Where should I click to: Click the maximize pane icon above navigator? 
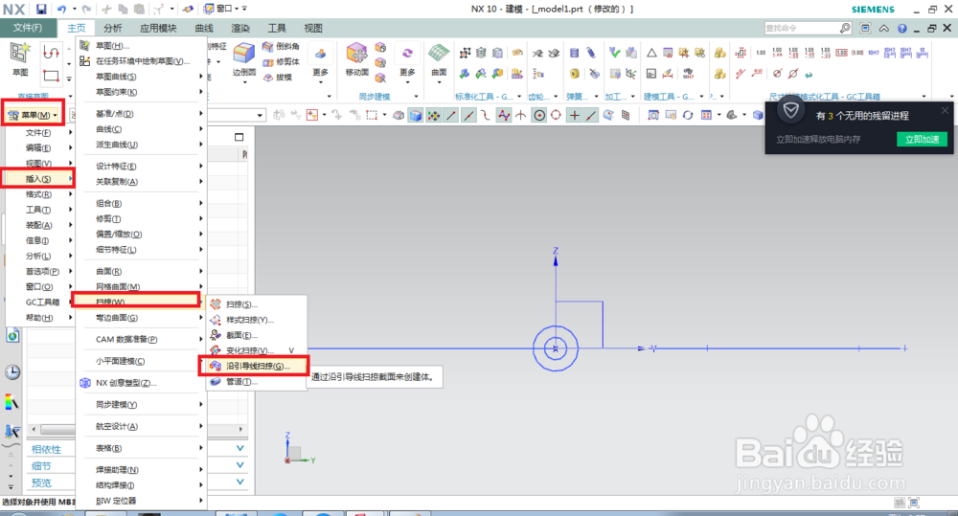click(x=239, y=137)
